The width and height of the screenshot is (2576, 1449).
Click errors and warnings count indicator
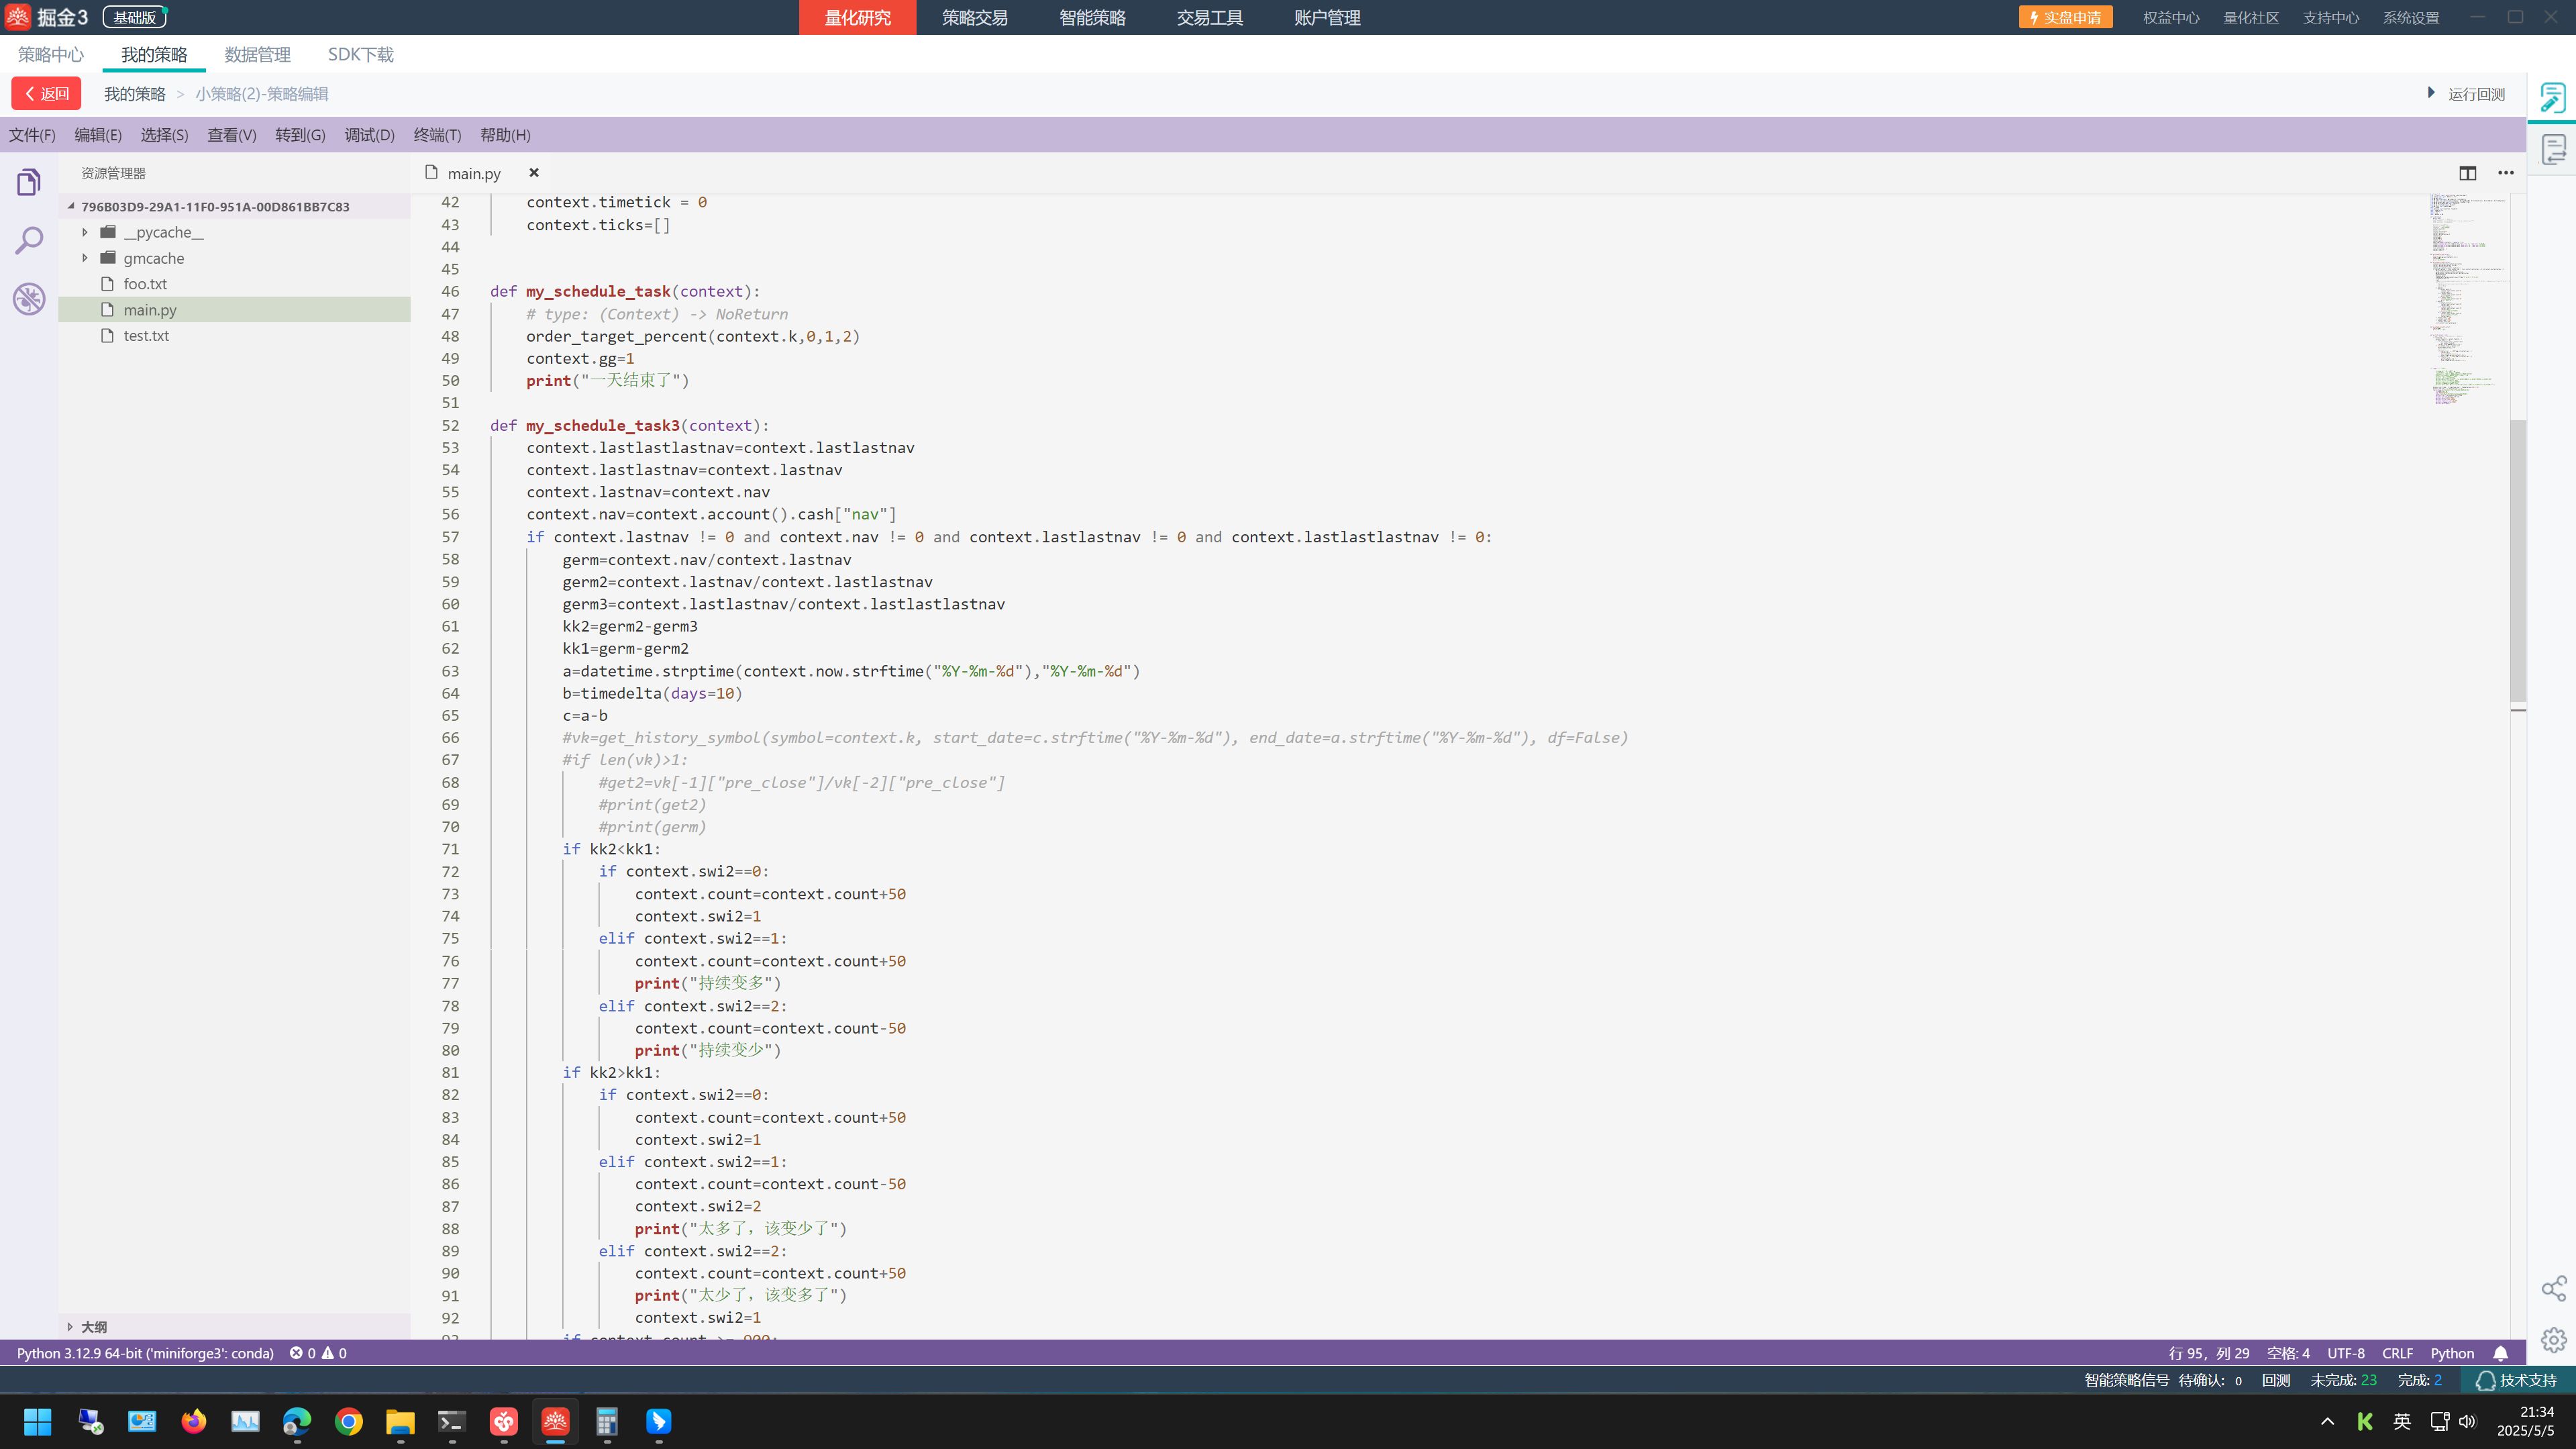[318, 1353]
